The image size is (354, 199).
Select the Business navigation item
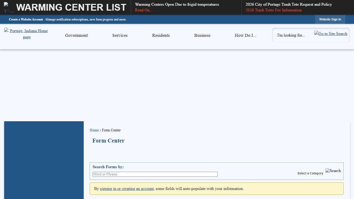[x=202, y=35]
